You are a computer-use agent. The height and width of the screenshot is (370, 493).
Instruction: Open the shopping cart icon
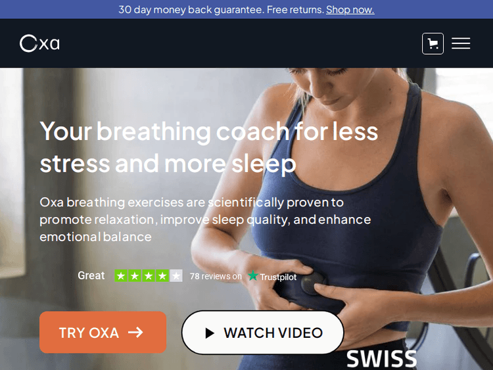433,43
